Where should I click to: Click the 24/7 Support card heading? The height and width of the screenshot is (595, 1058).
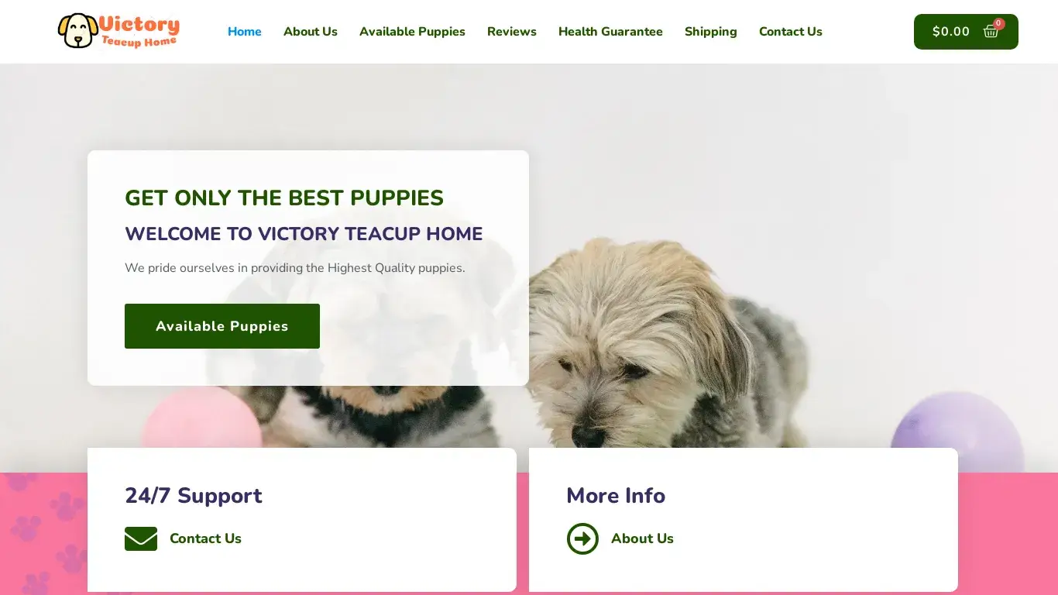pos(194,496)
